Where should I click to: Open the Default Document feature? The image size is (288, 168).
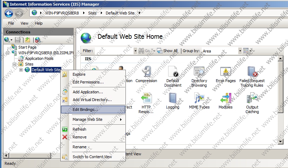point(173,77)
